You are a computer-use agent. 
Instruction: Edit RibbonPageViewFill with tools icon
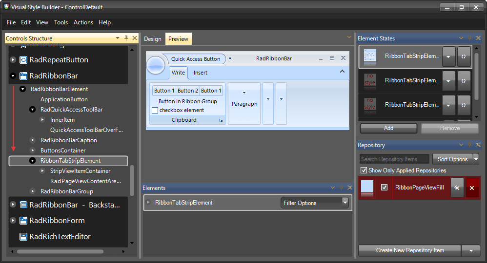[x=457, y=188]
